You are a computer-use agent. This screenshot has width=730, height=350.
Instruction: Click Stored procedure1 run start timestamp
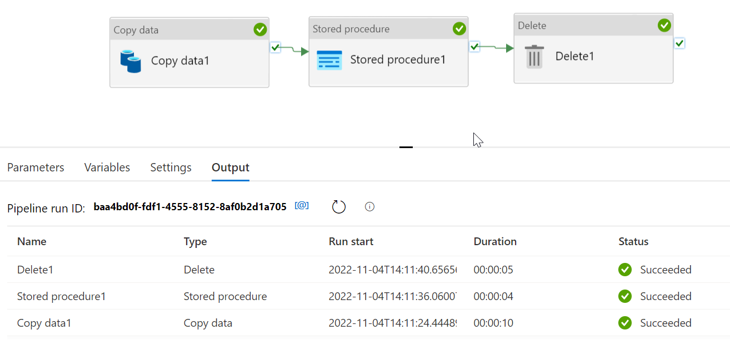point(393,296)
